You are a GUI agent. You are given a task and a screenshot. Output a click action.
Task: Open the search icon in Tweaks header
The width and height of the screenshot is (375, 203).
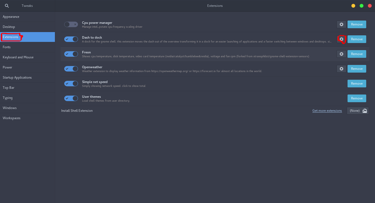[7, 6]
